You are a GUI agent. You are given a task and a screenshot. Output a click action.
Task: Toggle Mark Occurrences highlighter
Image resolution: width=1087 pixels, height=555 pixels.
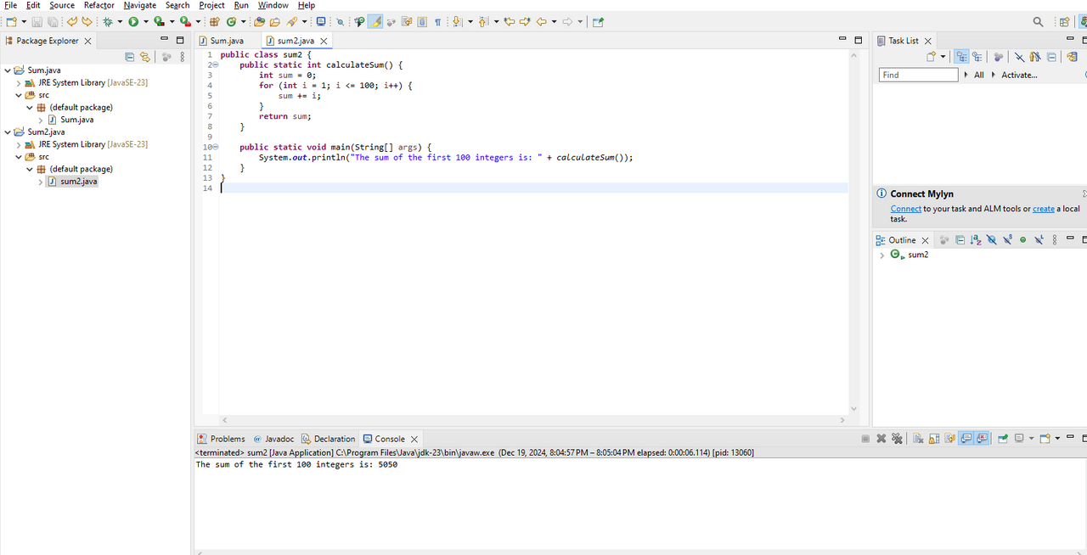pyautogui.click(x=375, y=22)
